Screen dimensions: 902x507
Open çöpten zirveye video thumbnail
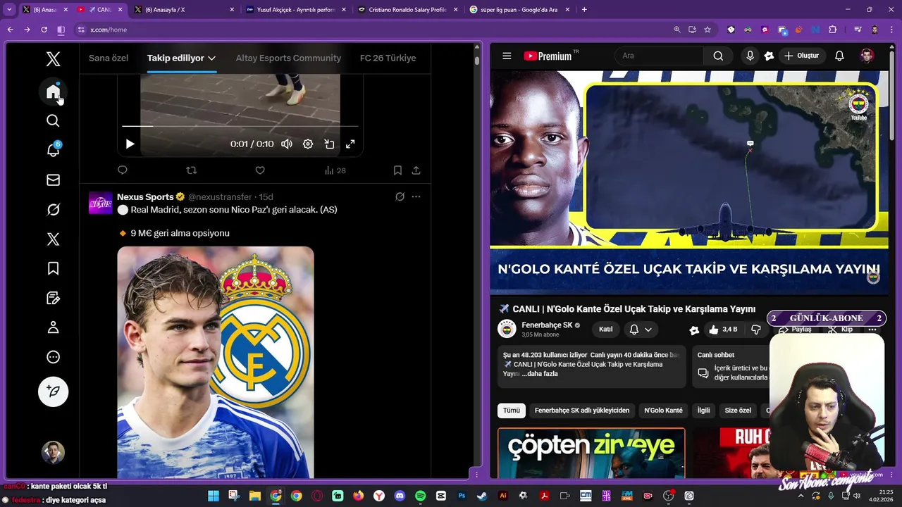(591, 453)
